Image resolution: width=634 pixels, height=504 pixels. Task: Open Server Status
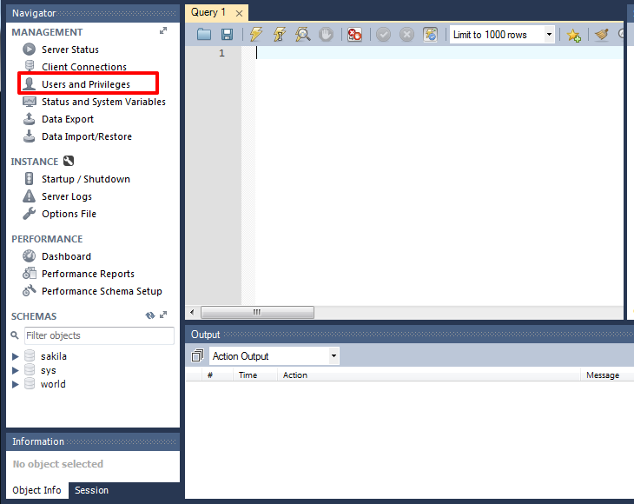(70, 50)
